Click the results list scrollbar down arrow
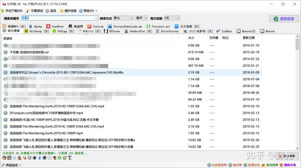 297,148
